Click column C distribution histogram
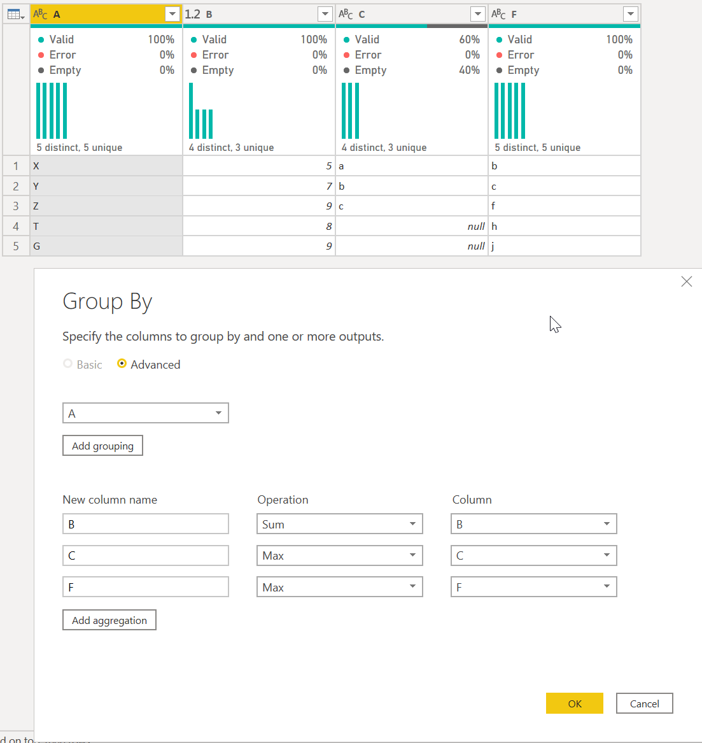Image resolution: width=702 pixels, height=743 pixels. [351, 111]
